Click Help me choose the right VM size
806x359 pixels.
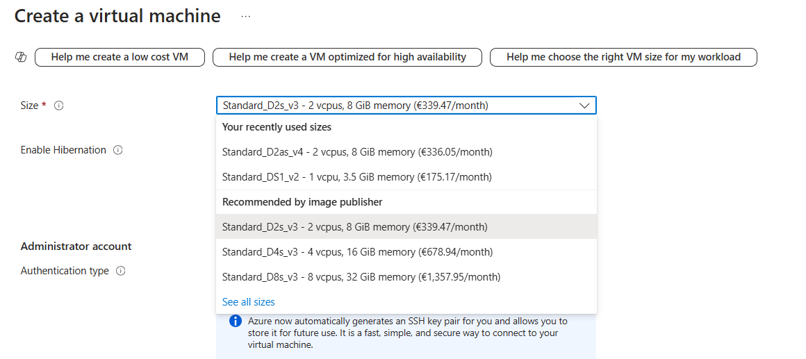(x=623, y=57)
